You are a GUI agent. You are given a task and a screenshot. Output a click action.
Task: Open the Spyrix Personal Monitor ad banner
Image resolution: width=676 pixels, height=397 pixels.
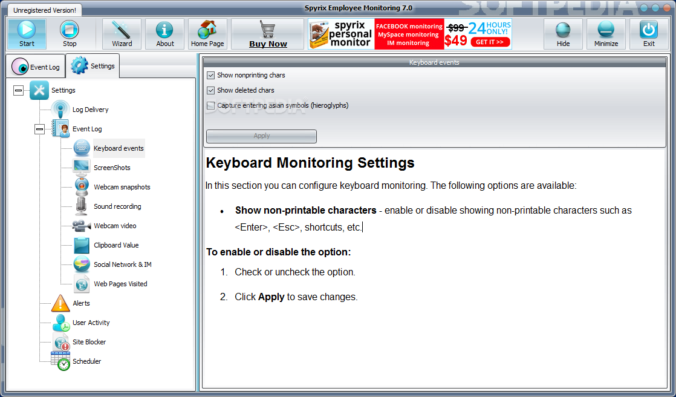pos(410,34)
